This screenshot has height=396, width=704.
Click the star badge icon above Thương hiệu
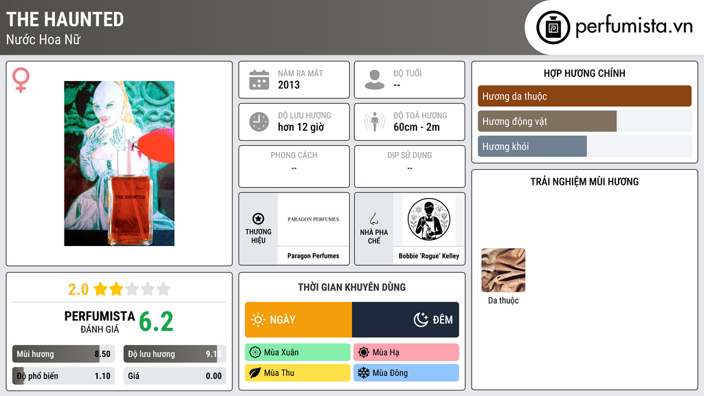[258, 219]
